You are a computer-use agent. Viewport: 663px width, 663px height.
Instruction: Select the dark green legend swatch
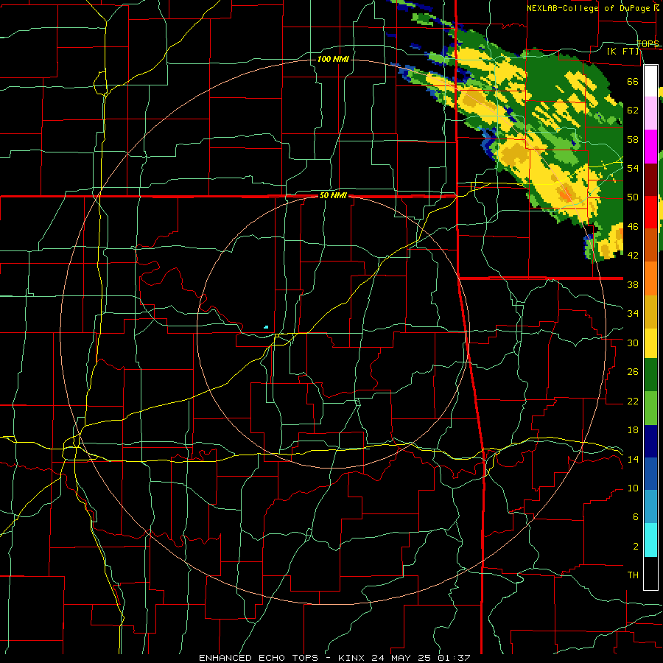(x=650, y=375)
